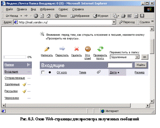Viewport: 160px width, 128px height.
Task: Click the Переход go button
Action: (x=127, y=22)
